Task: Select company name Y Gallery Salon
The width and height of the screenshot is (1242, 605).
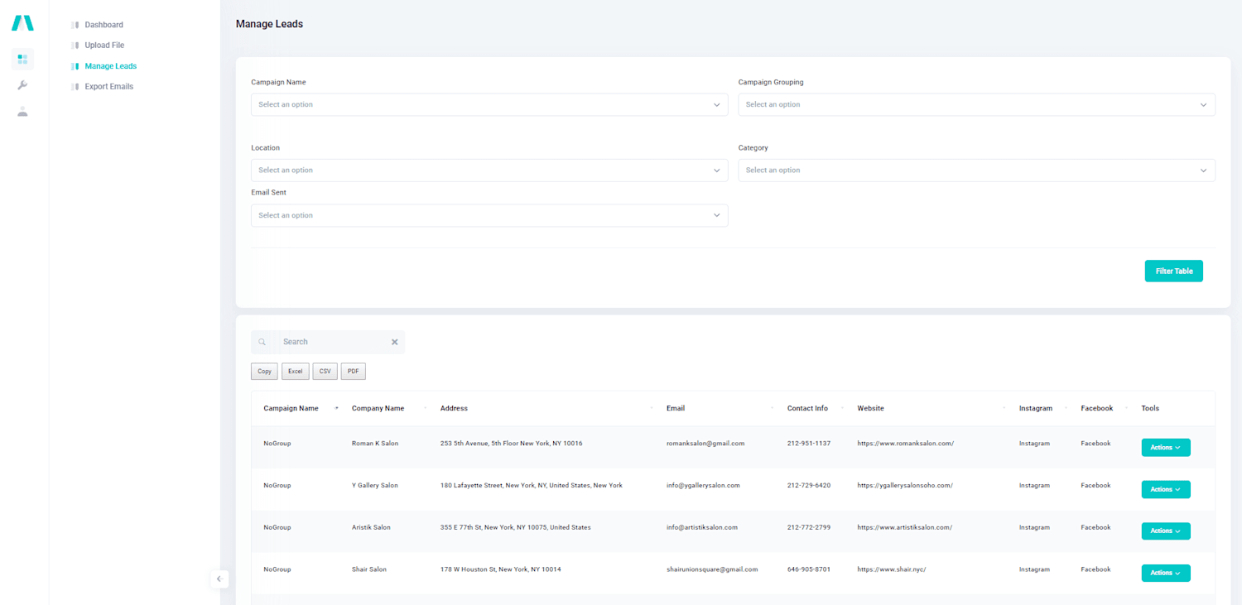Action: pos(375,485)
